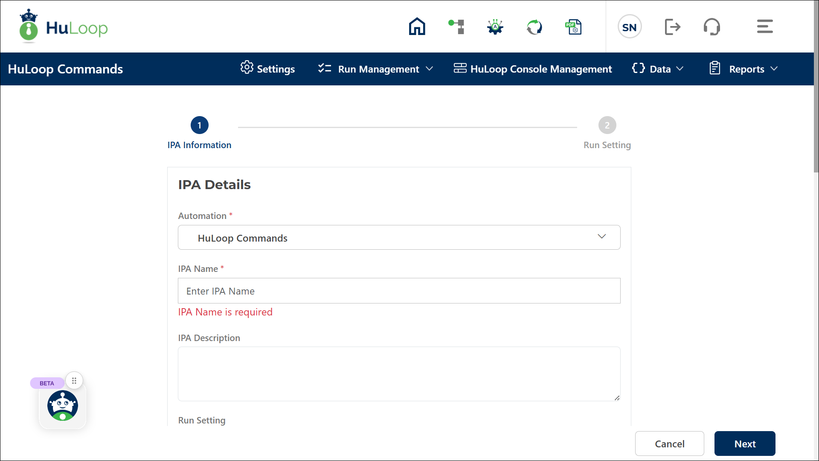The height and width of the screenshot is (461, 819).
Task: Open the workflow diagram icon
Action: click(x=456, y=26)
